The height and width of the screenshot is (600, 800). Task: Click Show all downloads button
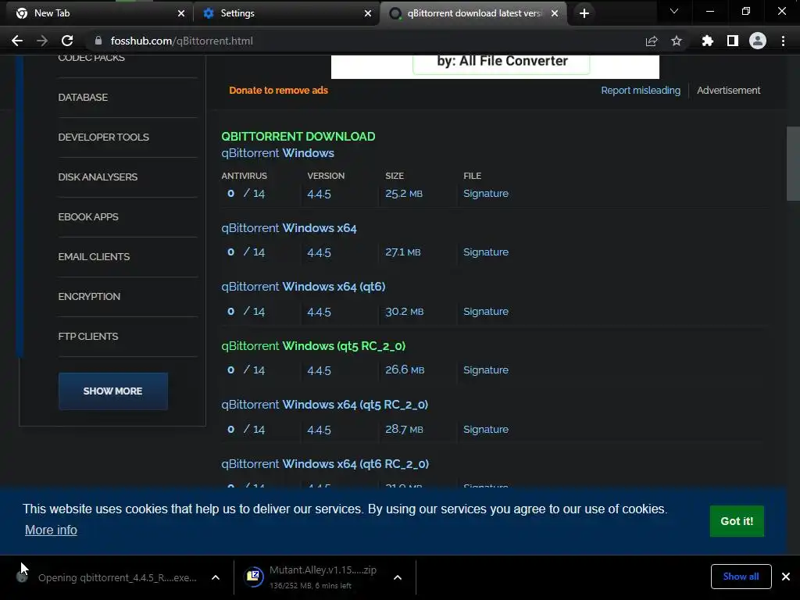click(x=741, y=577)
